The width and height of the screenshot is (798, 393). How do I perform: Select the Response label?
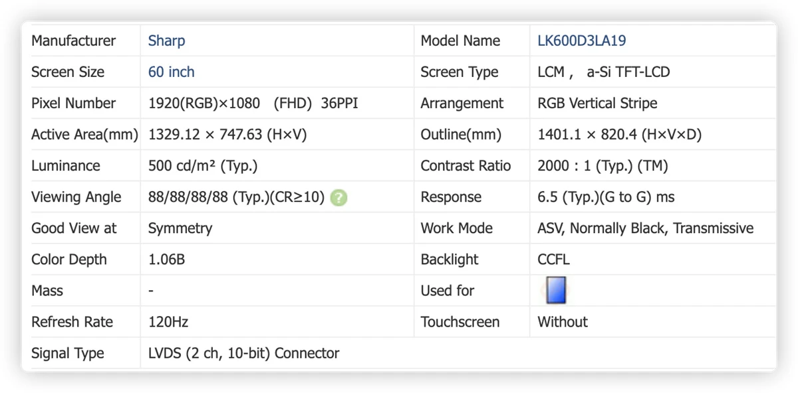tap(451, 197)
